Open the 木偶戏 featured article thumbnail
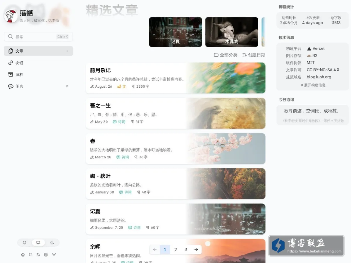The width and height of the screenshot is (351, 263). 232,32
